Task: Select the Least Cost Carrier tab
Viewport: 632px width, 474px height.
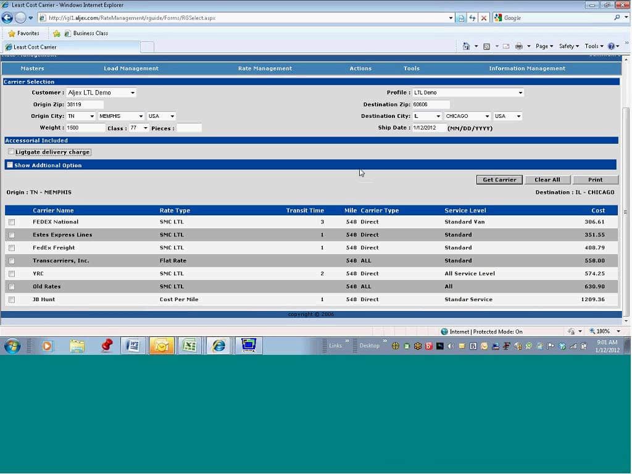Action: click(71, 47)
